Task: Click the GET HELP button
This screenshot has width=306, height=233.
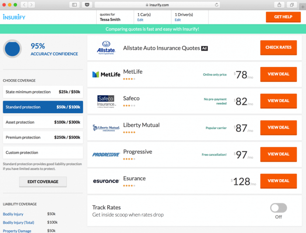Action: click(283, 17)
